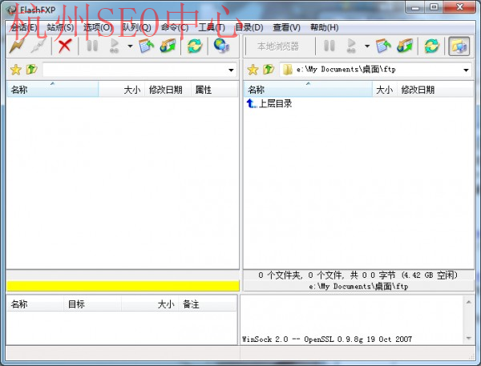
Task: Sort right pane by 名称 column
Action: click(x=308, y=90)
